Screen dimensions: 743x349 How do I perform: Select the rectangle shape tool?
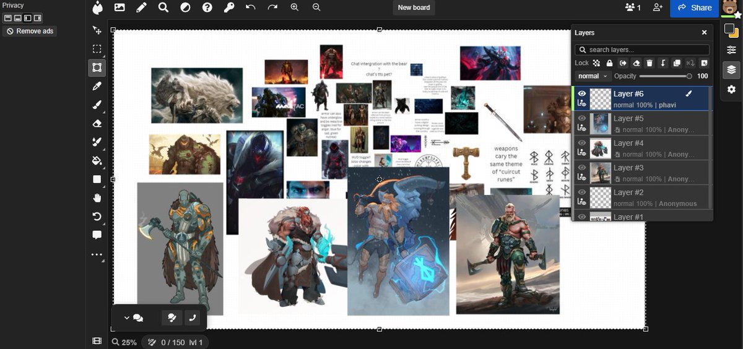tap(97, 179)
